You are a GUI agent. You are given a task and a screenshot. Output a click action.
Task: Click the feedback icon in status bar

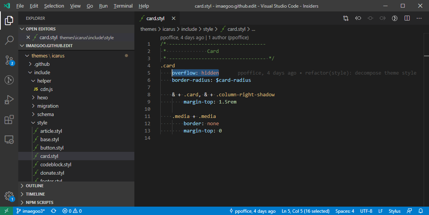click(x=409, y=211)
